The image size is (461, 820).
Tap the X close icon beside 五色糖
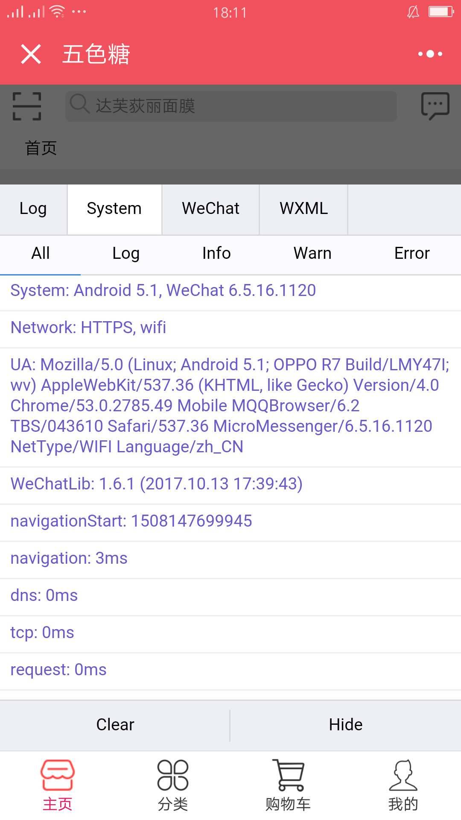[x=31, y=54]
